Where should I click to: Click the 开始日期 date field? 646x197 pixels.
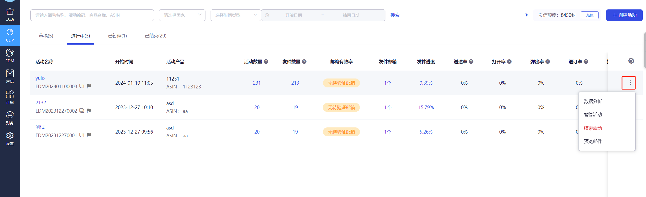click(x=294, y=15)
